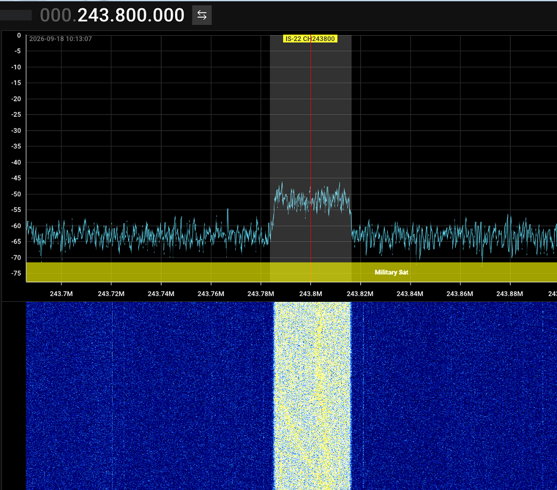Click the 243.74M frequency axis label
The image size is (557, 490).
click(x=161, y=294)
